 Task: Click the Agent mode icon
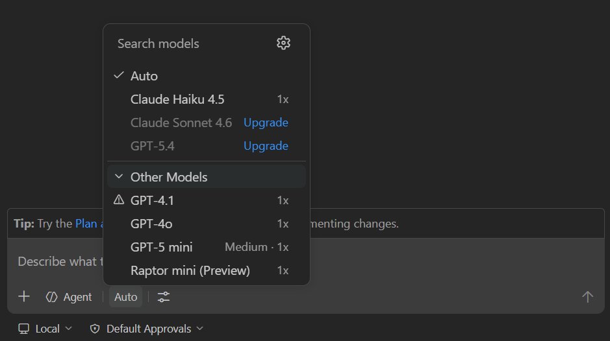52,297
